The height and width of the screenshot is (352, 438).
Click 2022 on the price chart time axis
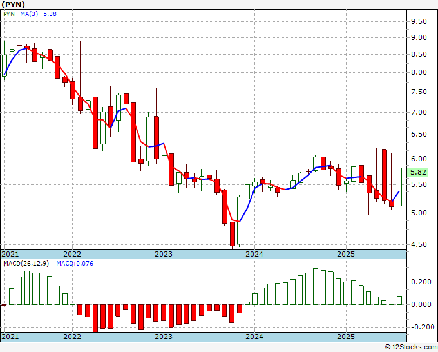pos(72,254)
